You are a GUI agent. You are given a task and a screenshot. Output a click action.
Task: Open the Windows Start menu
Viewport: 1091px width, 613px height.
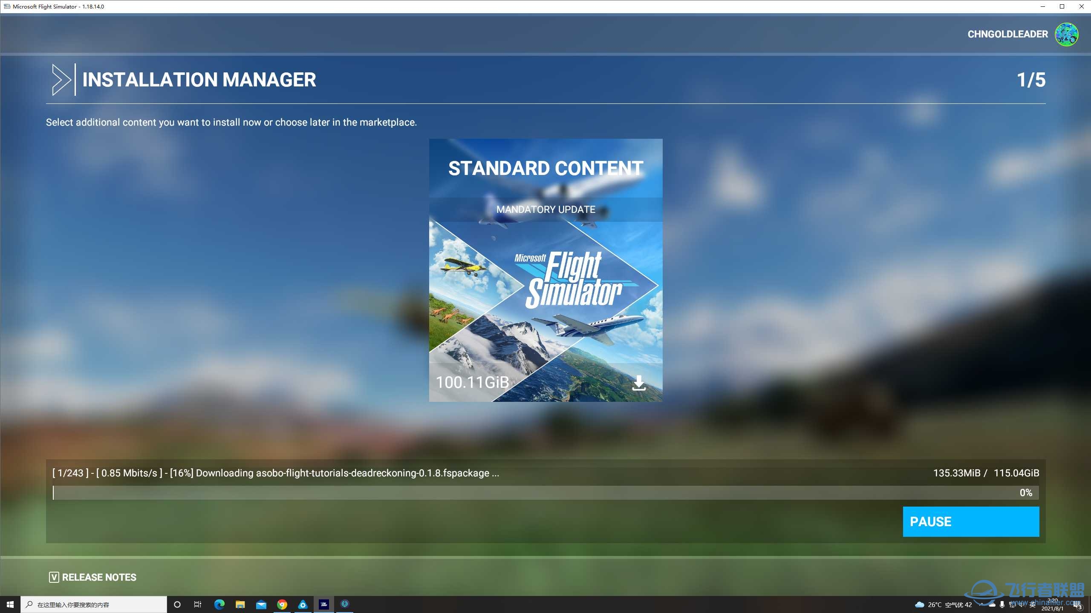click(x=10, y=604)
